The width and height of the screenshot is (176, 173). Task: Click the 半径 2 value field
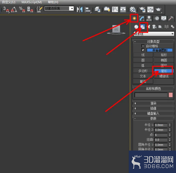pyautogui.click(x=161, y=130)
